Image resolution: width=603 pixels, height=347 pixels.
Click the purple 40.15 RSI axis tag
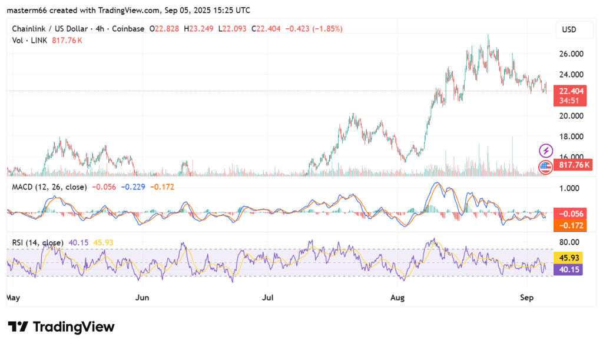[568, 269]
